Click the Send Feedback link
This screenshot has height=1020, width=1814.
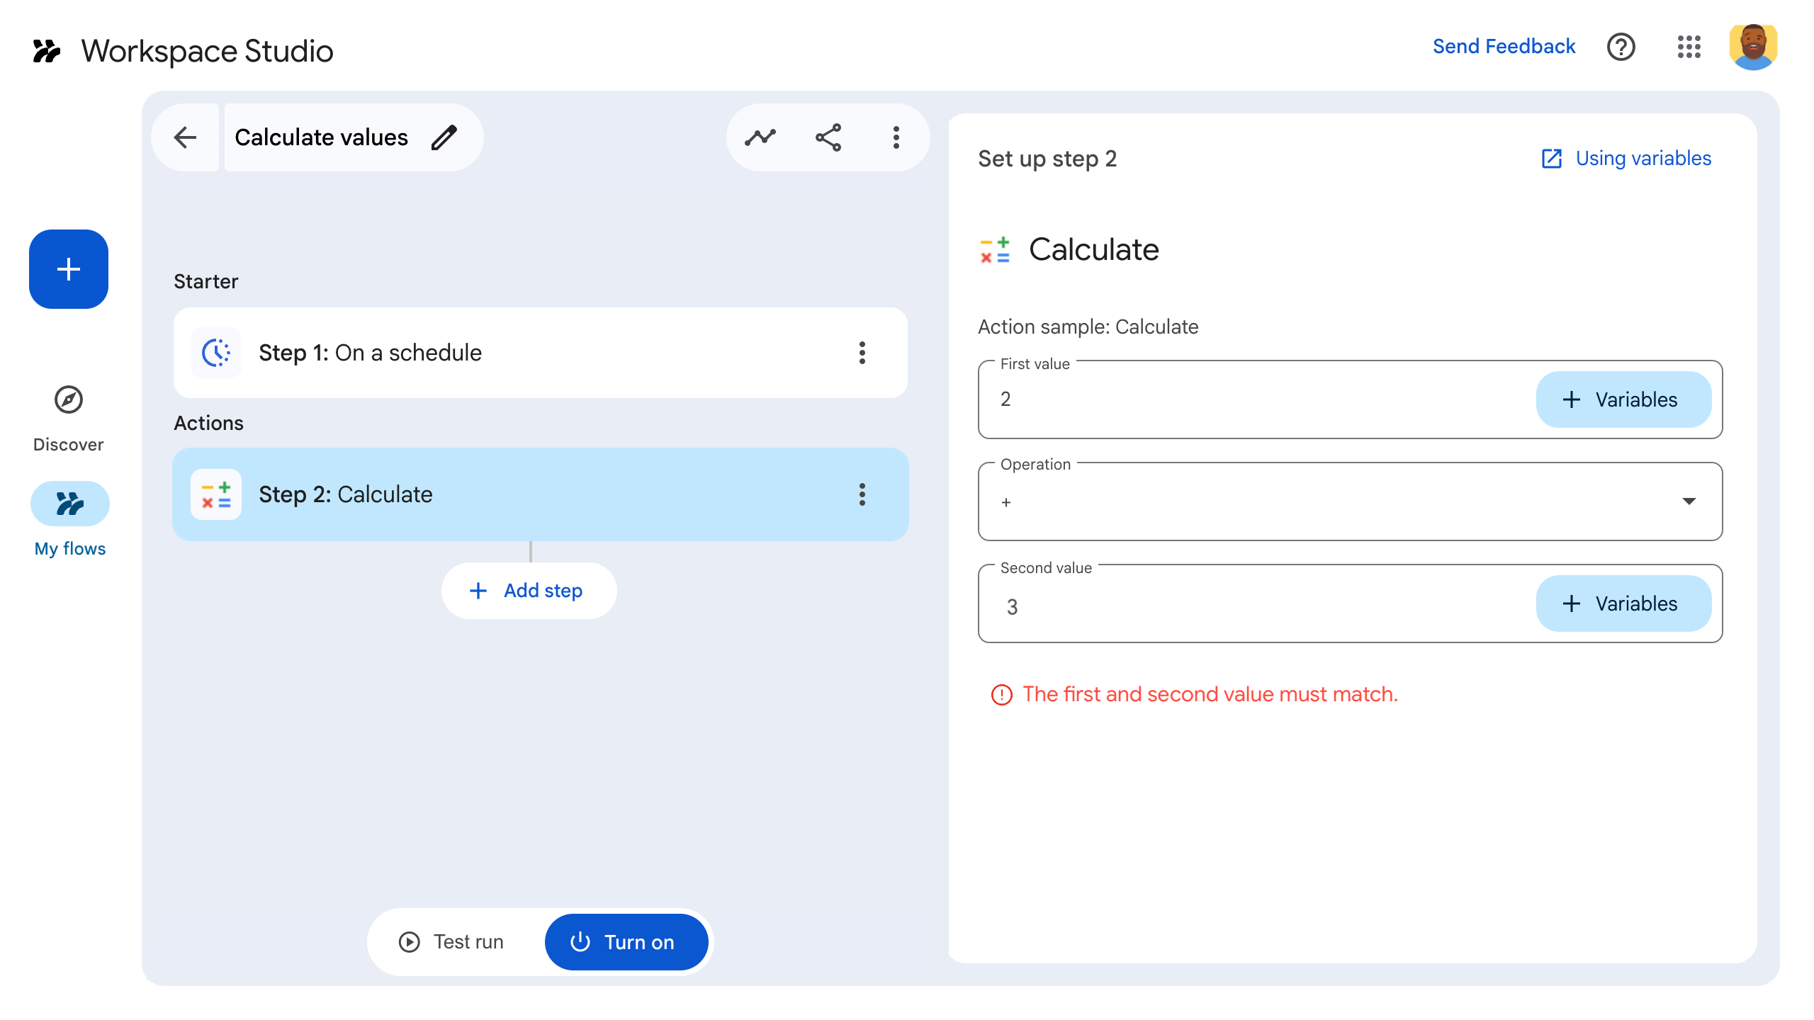(1504, 47)
